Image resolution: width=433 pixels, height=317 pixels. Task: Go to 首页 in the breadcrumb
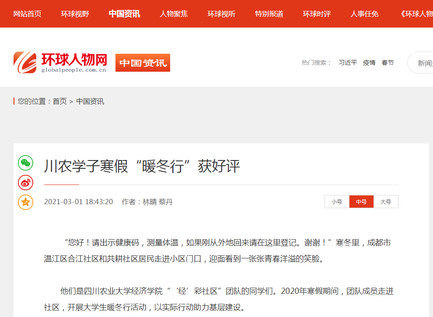[x=60, y=101]
